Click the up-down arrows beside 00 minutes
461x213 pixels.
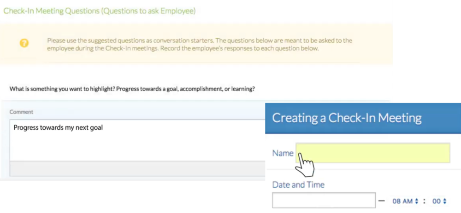(x=444, y=201)
